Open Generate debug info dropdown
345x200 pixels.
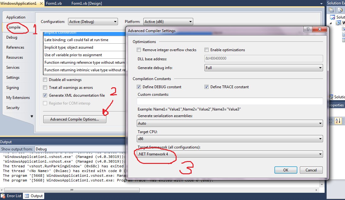pyautogui.click(x=263, y=68)
